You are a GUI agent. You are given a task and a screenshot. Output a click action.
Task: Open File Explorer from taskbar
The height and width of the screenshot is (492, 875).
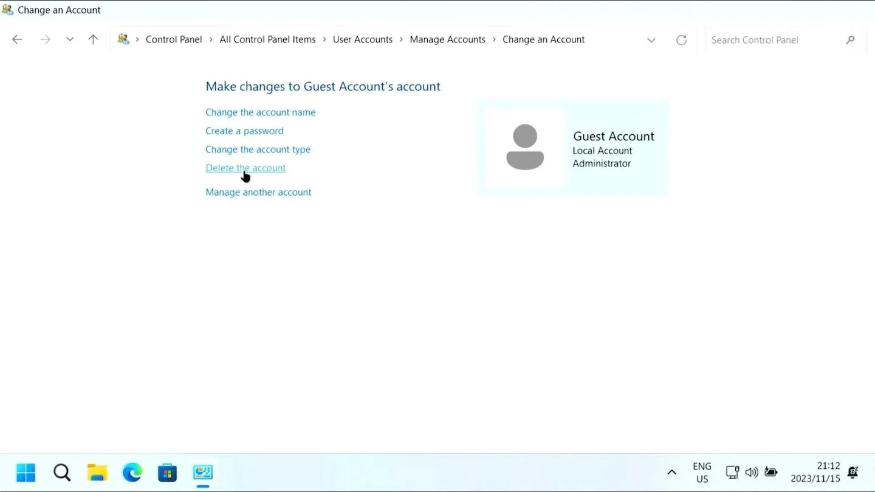point(97,472)
